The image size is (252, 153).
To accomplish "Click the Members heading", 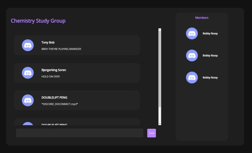I will (x=202, y=18).
